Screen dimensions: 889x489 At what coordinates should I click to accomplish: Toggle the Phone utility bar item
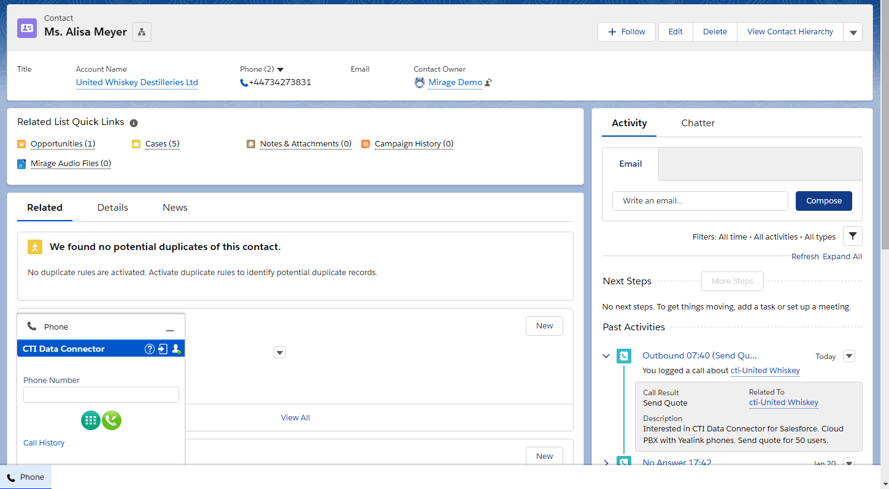point(26,477)
